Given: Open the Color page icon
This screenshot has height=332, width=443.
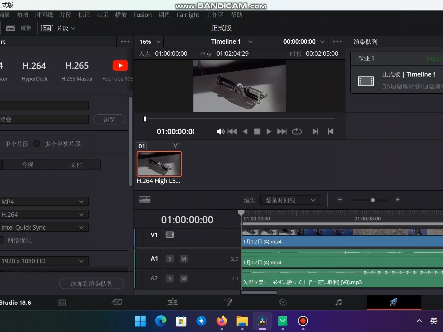Looking at the screenshot, I should [x=283, y=302].
